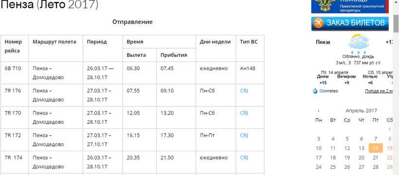Select highlighted date 14 in calendar
The image size is (399, 175).
tap(376, 148)
